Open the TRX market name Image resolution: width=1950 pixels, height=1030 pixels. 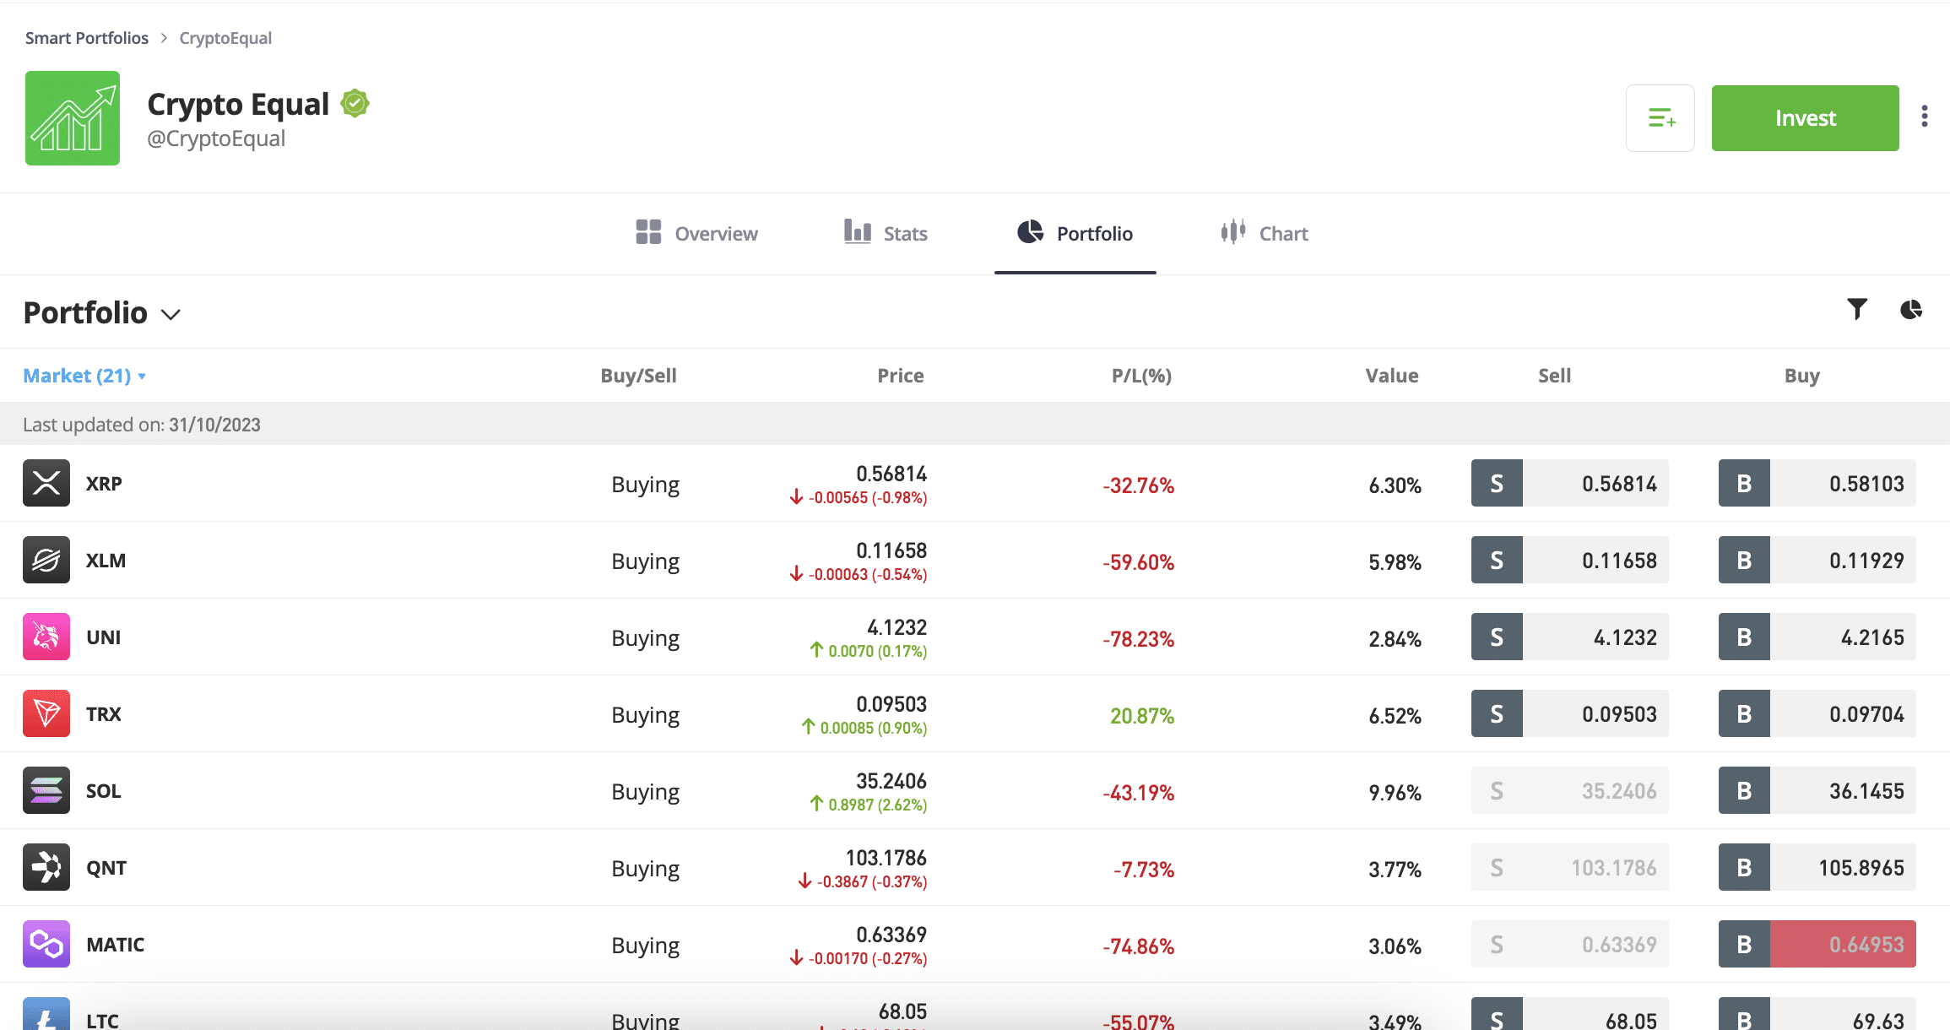coord(103,714)
